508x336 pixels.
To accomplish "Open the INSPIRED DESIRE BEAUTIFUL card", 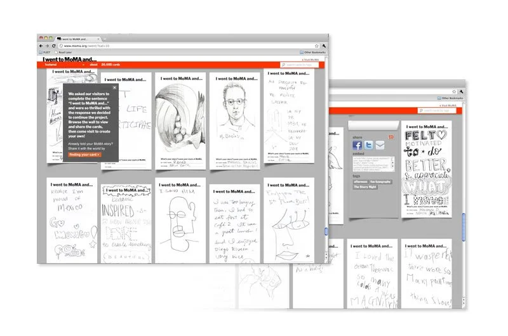I will [126, 223].
